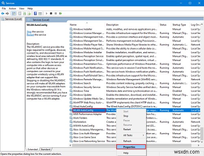Select the Windows Push ToInstall Service name
The width and height of the screenshot is (204, 156).
pos(89,75)
